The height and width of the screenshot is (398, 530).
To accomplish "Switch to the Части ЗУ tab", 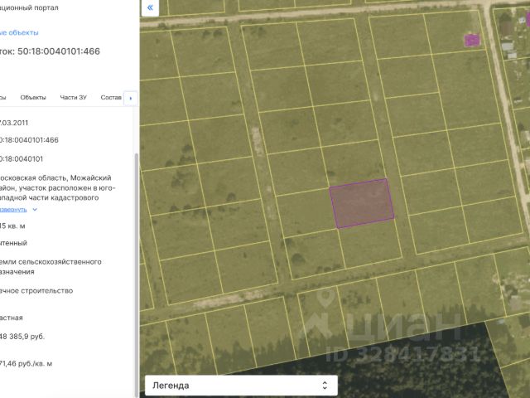I will [74, 98].
